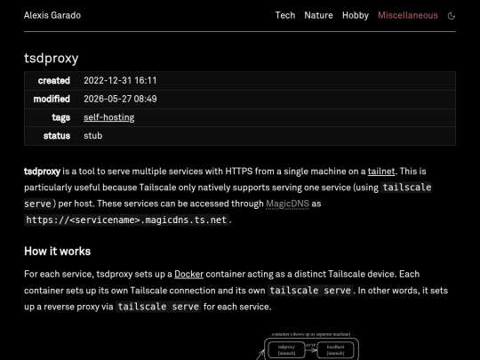Select created date 2022-12-31 16:11
Image resolution: width=480 pixels, height=360 pixels.
pos(120,81)
